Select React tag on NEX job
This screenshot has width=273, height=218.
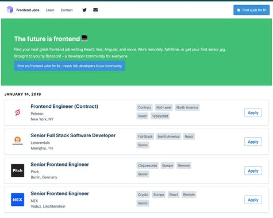[174, 194]
